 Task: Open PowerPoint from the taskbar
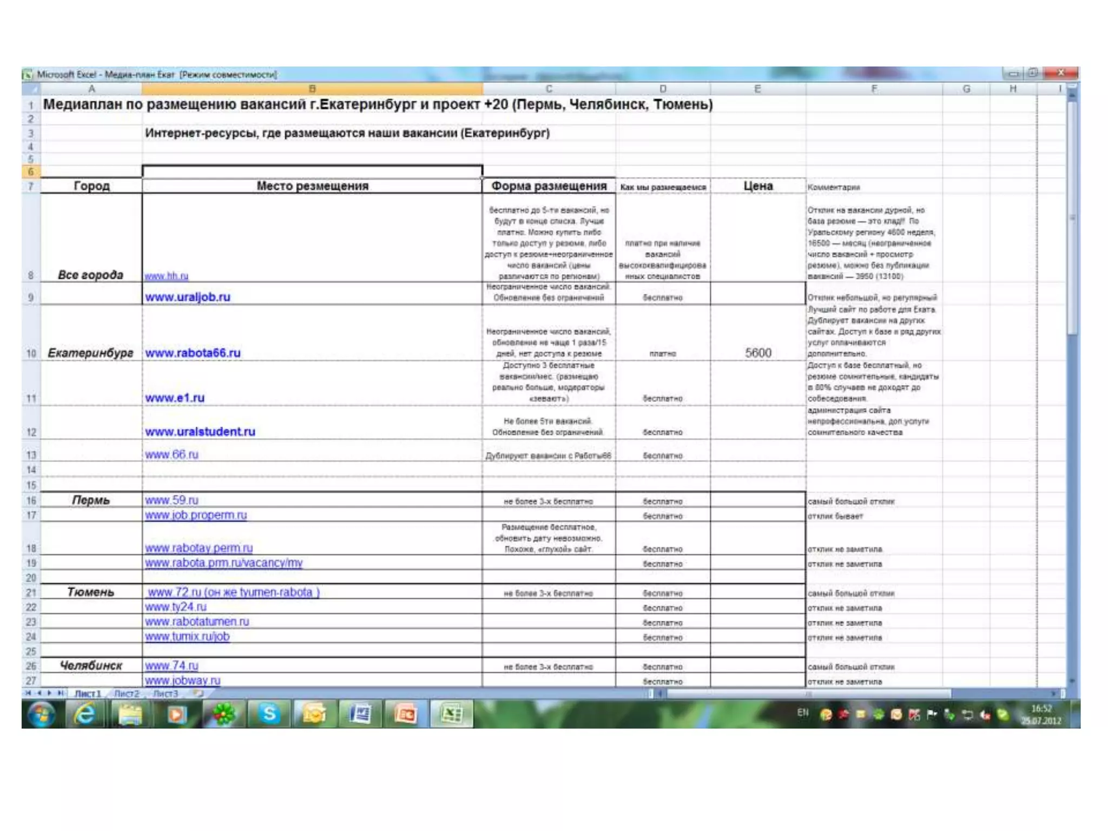(406, 714)
